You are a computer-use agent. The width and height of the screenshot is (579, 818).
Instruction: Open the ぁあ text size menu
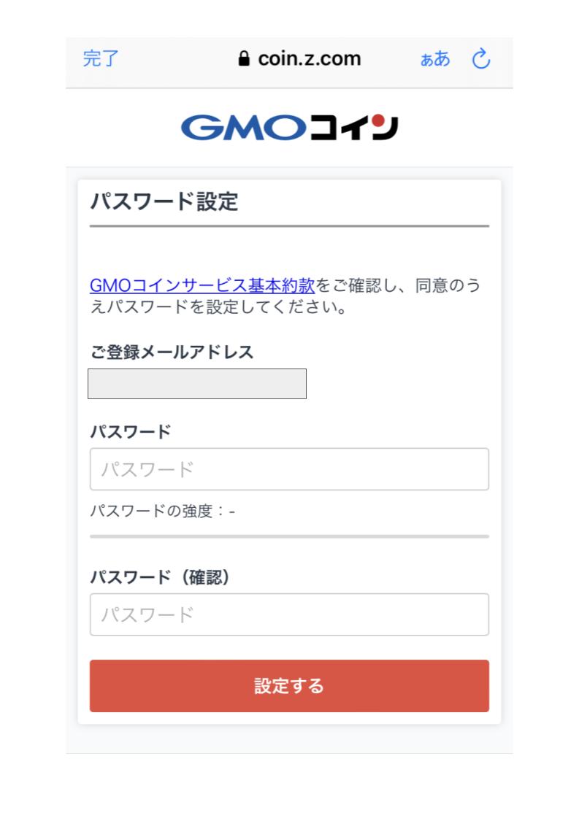click(435, 59)
